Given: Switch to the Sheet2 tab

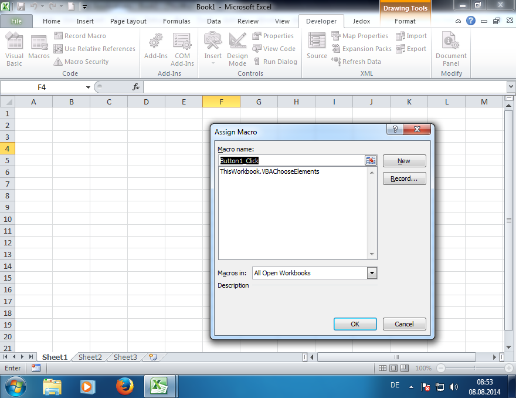Looking at the screenshot, I should pos(90,356).
